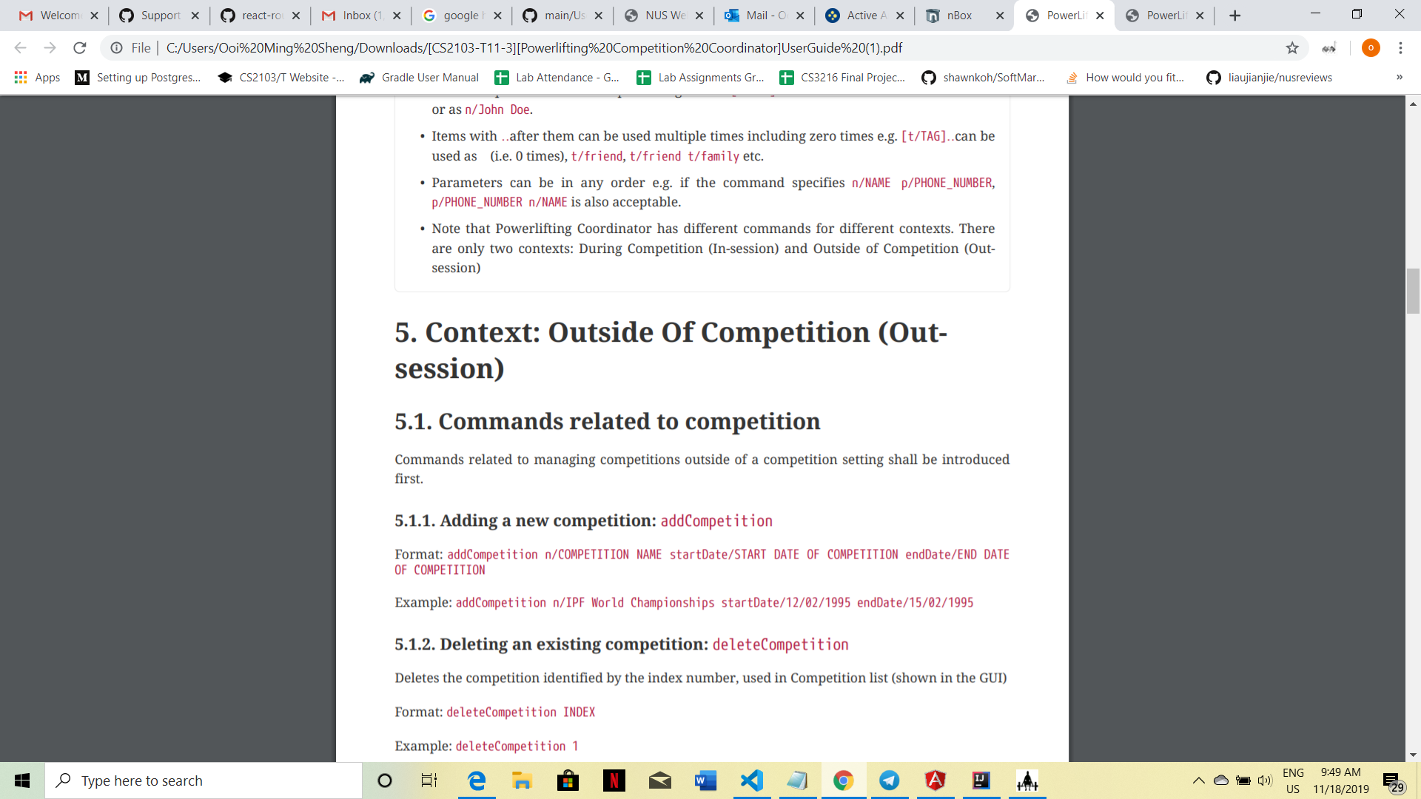Open Telegram from the taskbar

click(x=889, y=781)
